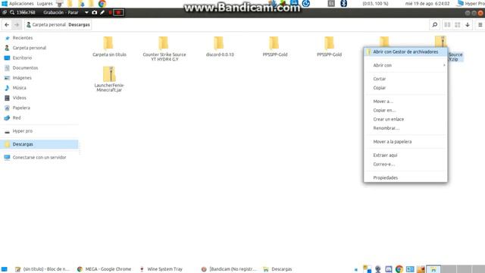Open the view options down-arrow button

(468, 25)
